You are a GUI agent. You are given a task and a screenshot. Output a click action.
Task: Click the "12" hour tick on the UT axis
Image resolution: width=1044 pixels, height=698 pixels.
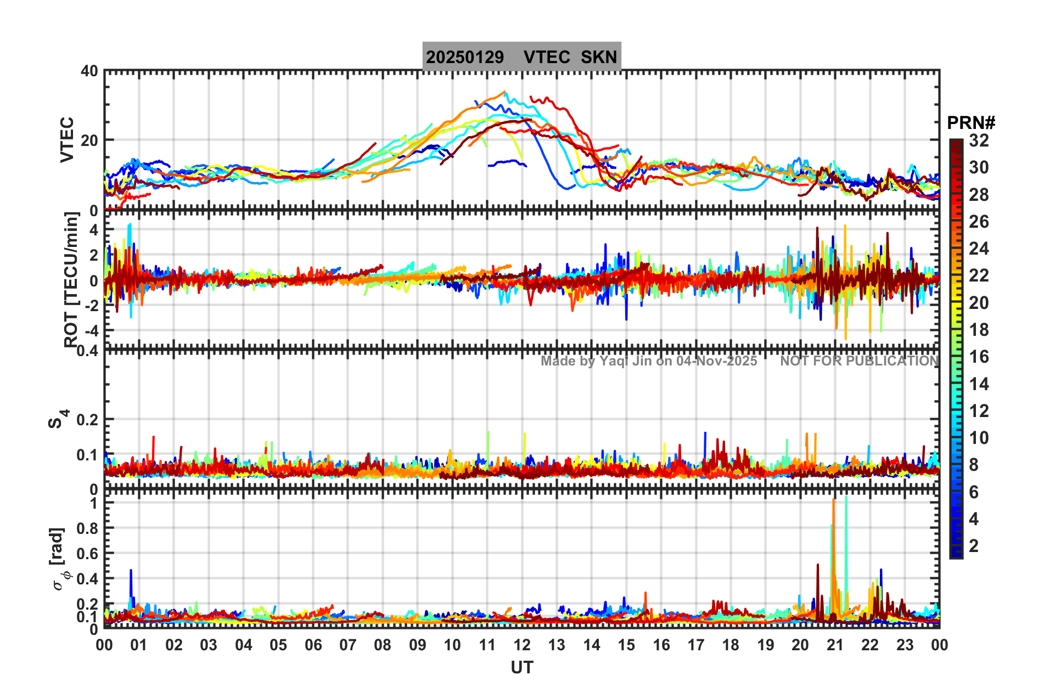coord(521,645)
